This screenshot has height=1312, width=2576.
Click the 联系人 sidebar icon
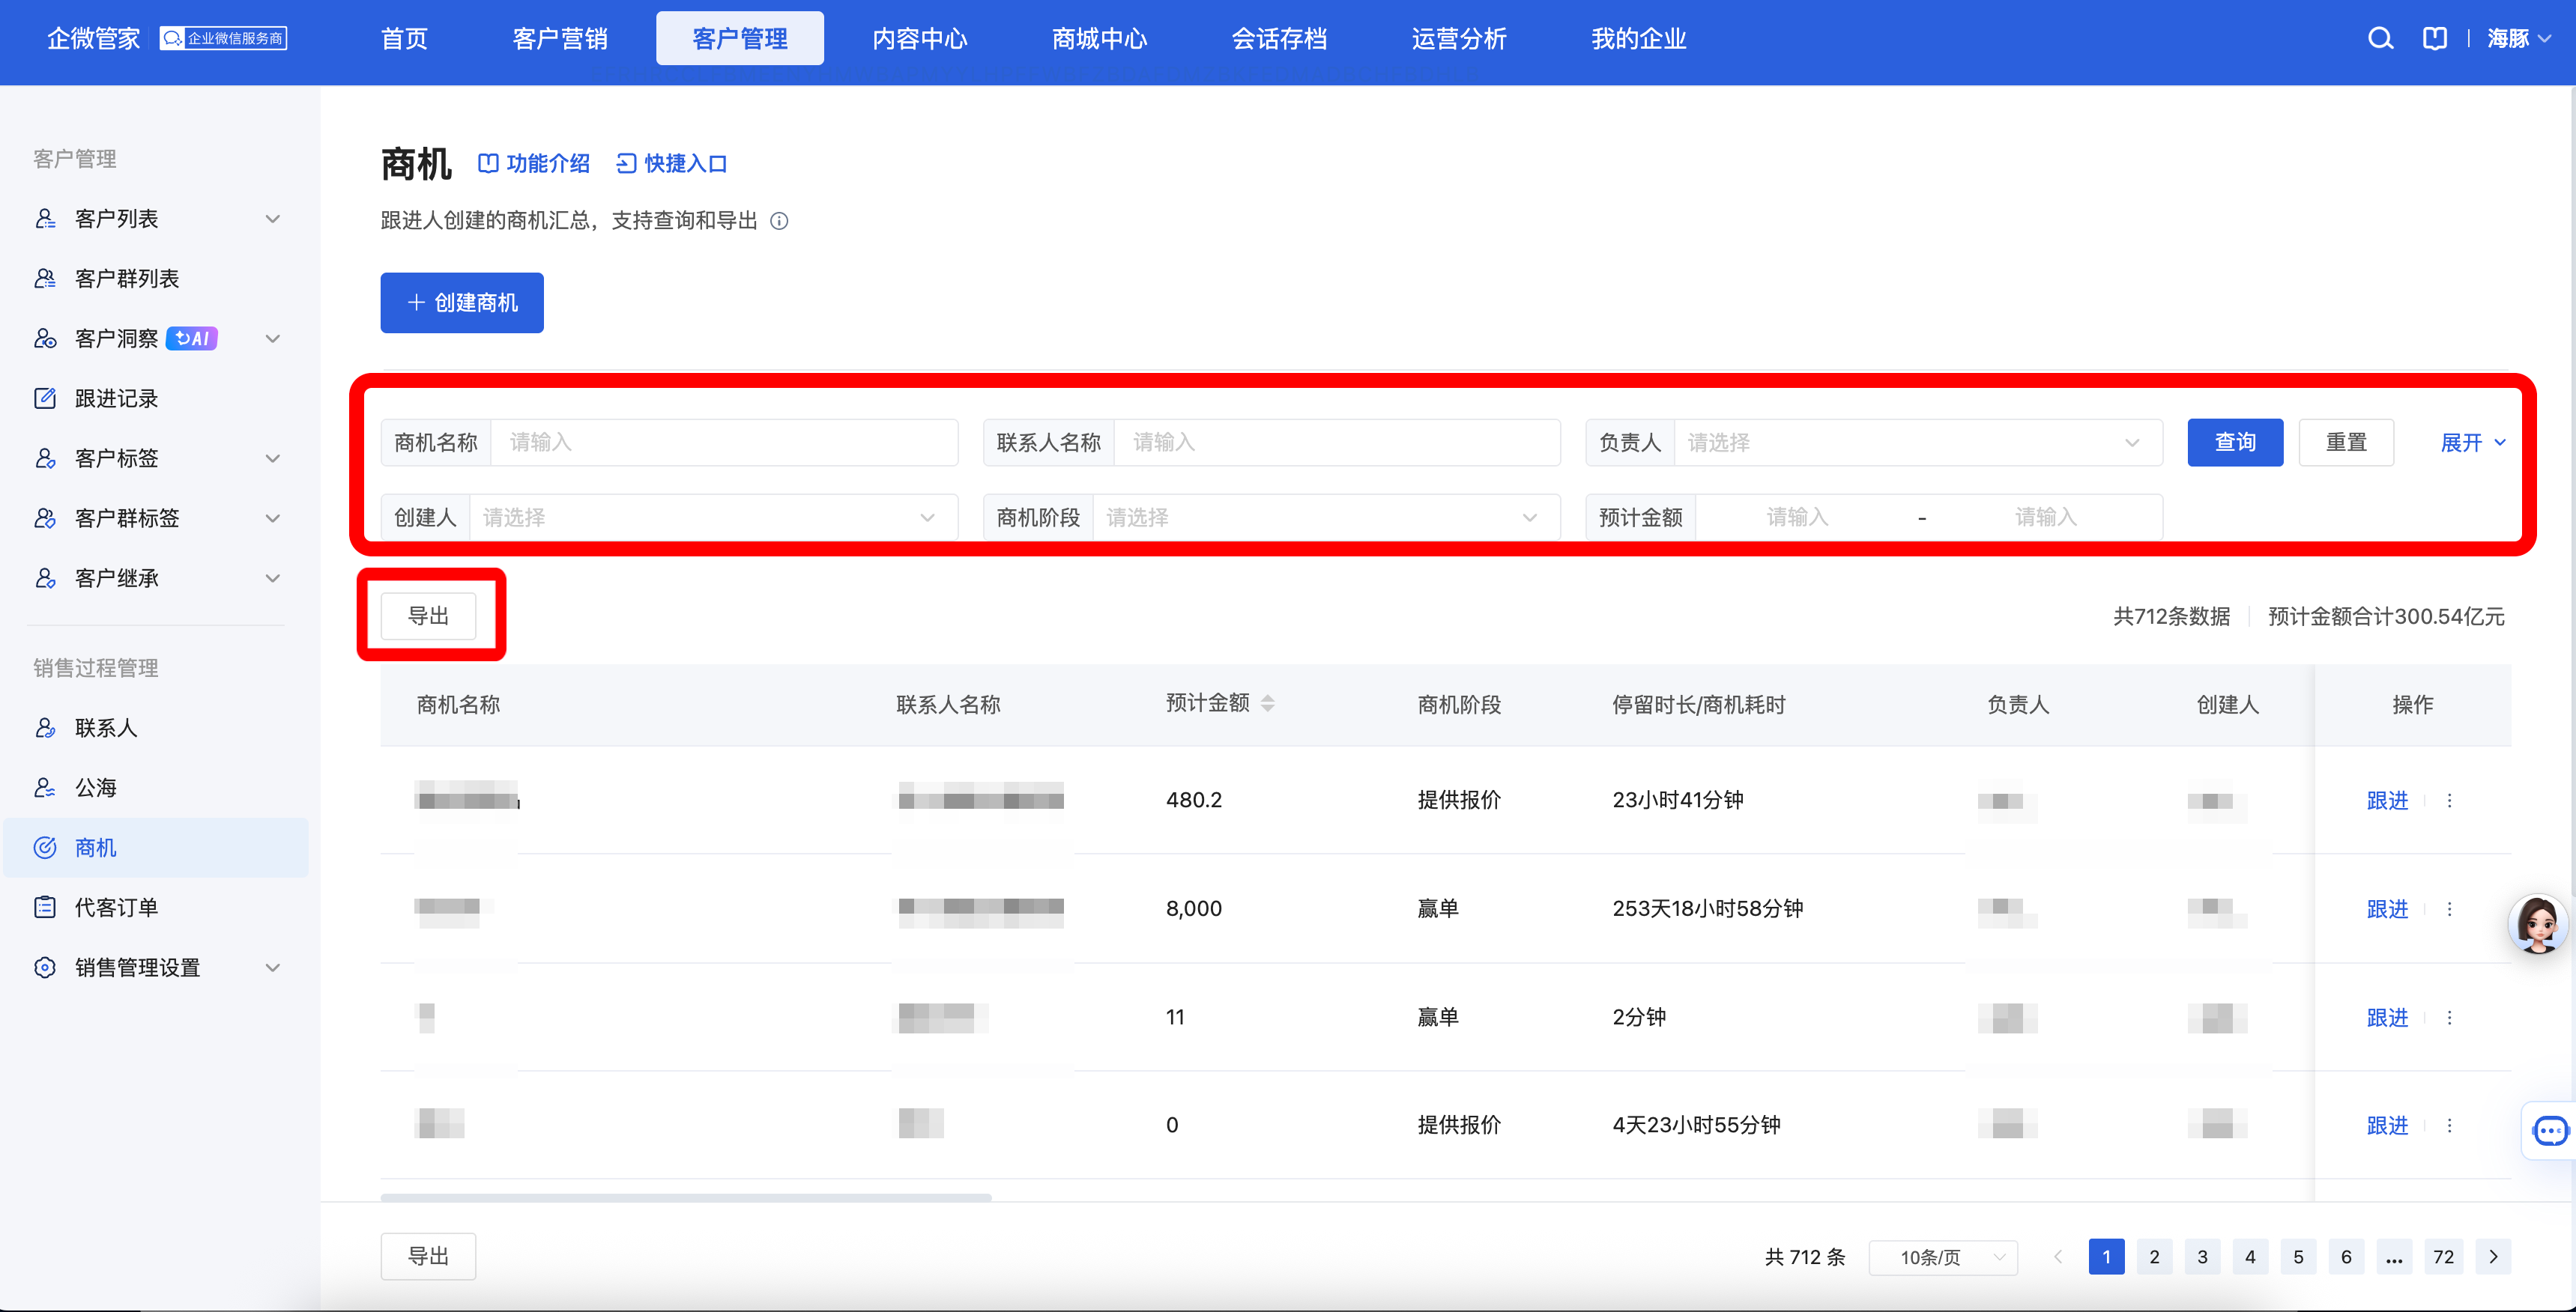point(45,729)
